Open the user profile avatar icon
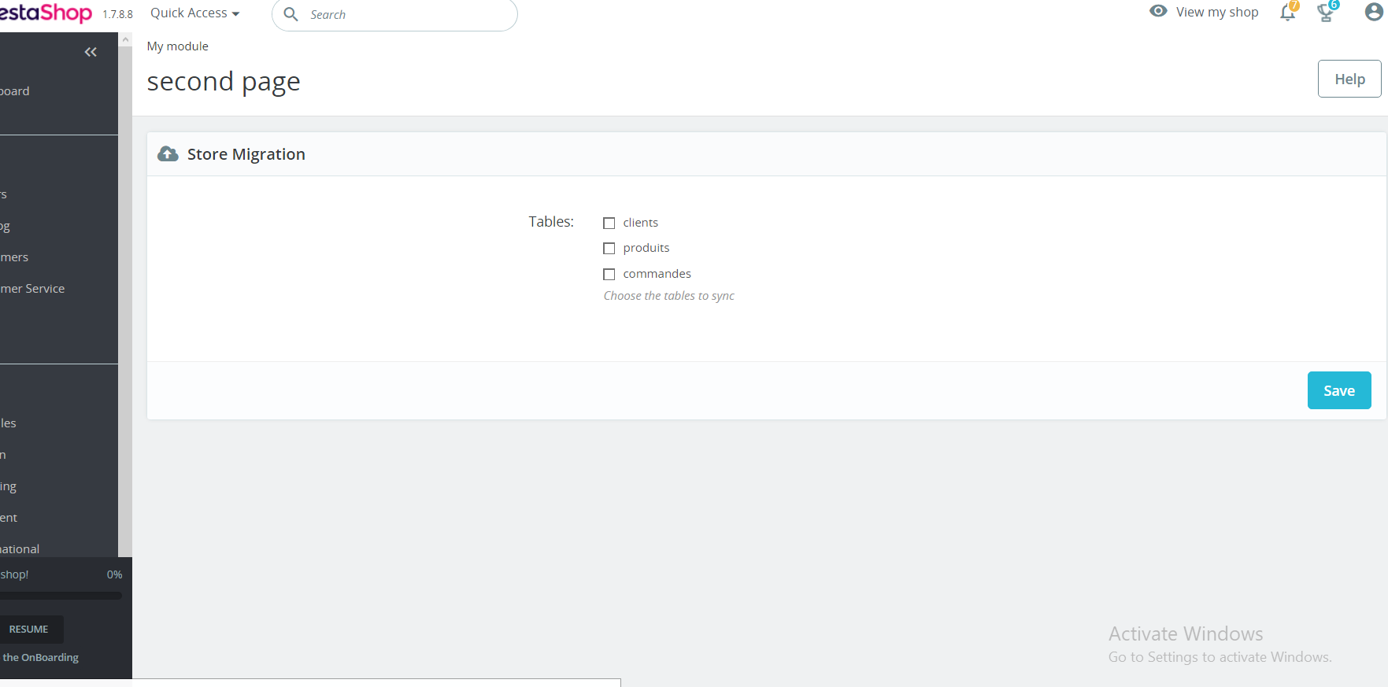1388x687 pixels. pyautogui.click(x=1374, y=13)
